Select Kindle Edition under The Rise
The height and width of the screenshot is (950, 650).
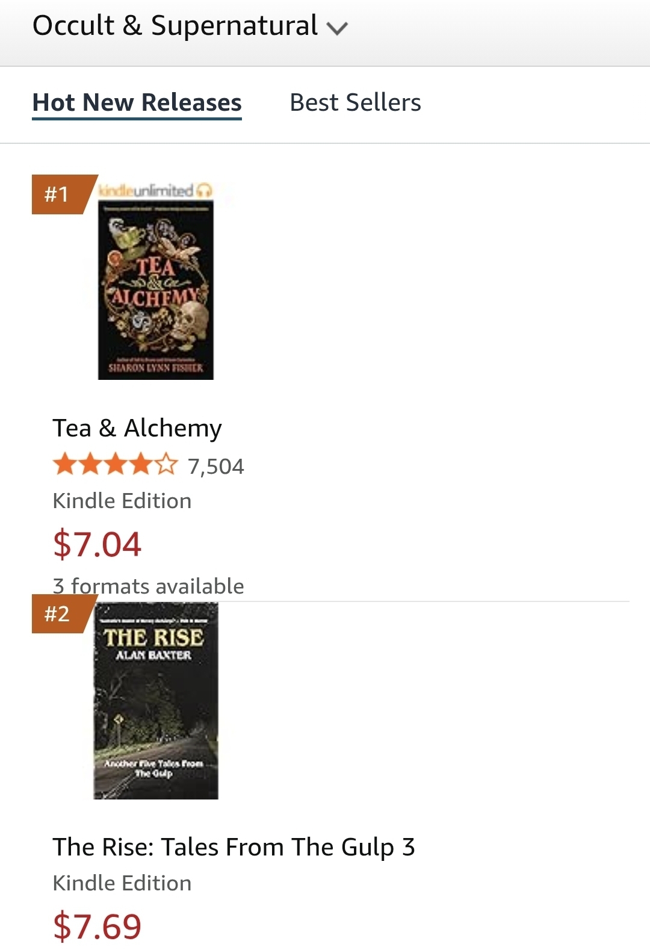coord(122,883)
